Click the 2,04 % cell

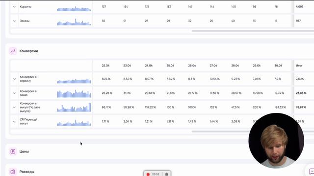click(128, 122)
